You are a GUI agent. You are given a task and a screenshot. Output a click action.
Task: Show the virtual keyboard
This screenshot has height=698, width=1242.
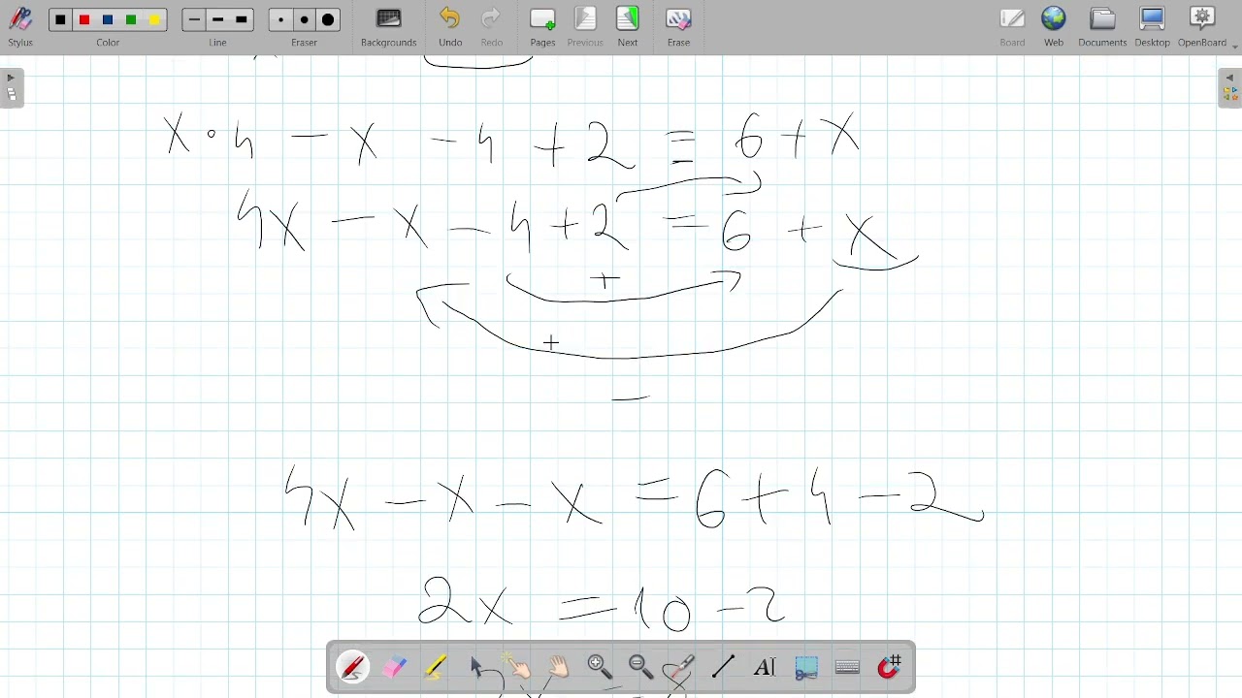847,667
